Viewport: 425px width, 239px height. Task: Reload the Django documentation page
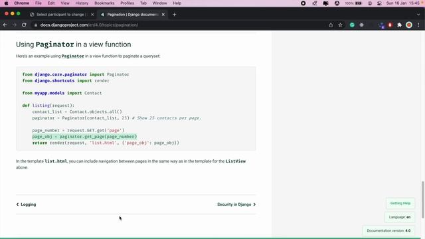tap(24, 25)
